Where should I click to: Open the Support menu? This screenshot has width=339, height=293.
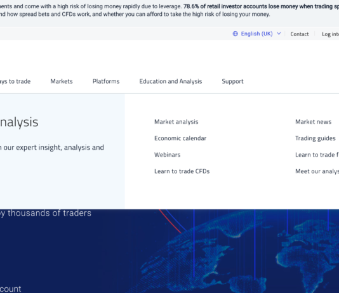click(x=232, y=81)
